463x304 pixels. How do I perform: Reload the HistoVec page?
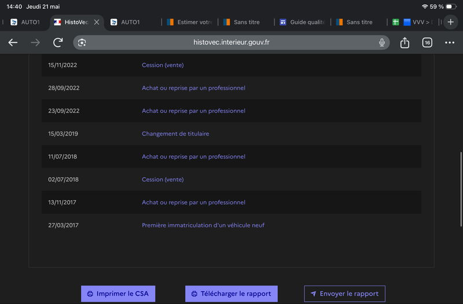coord(58,42)
